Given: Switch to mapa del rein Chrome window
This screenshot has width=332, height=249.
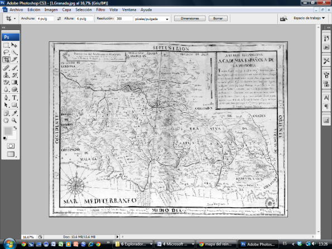Looking at the screenshot, I should [216, 244].
